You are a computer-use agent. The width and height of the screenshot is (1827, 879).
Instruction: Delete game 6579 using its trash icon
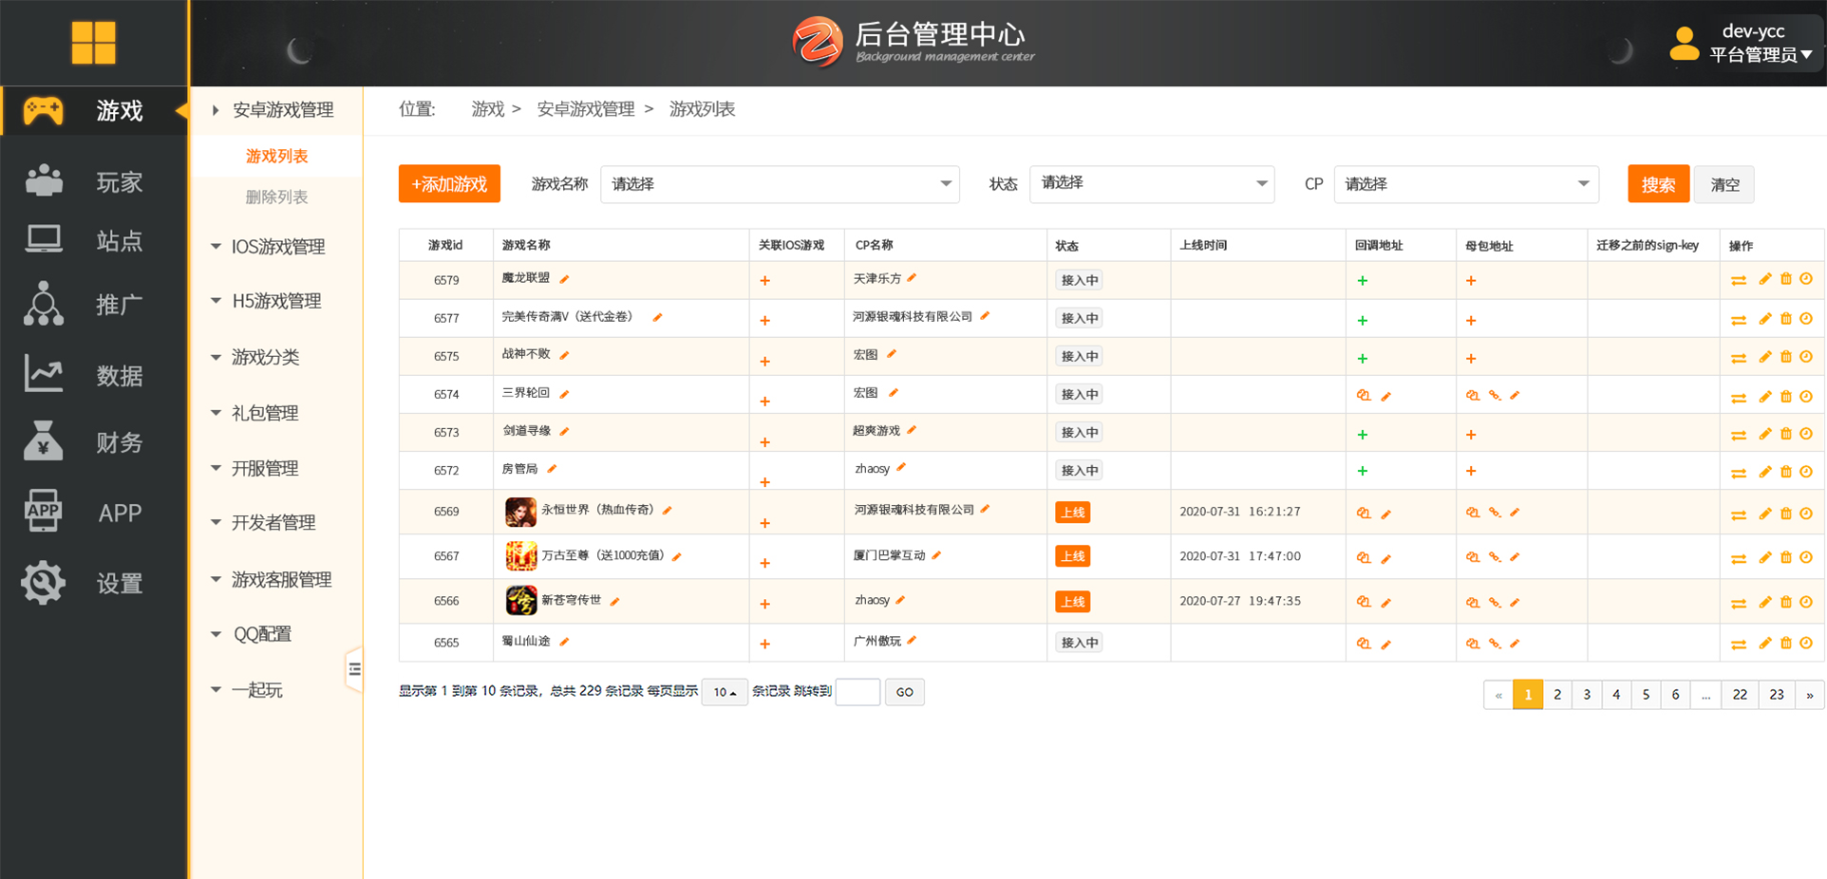(1785, 279)
